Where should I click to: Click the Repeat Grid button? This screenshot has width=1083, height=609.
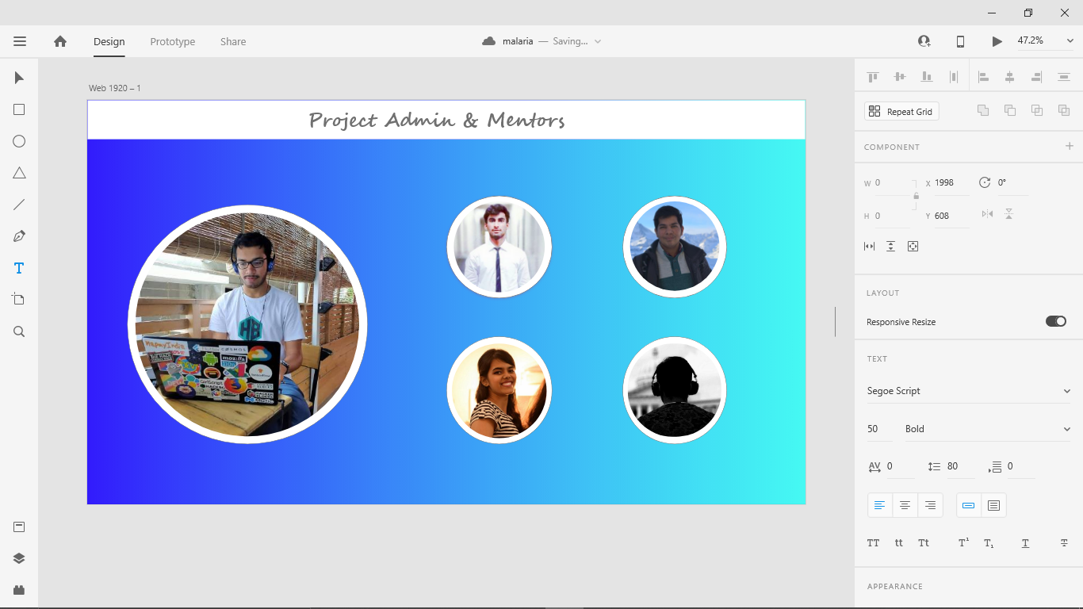[x=901, y=111]
